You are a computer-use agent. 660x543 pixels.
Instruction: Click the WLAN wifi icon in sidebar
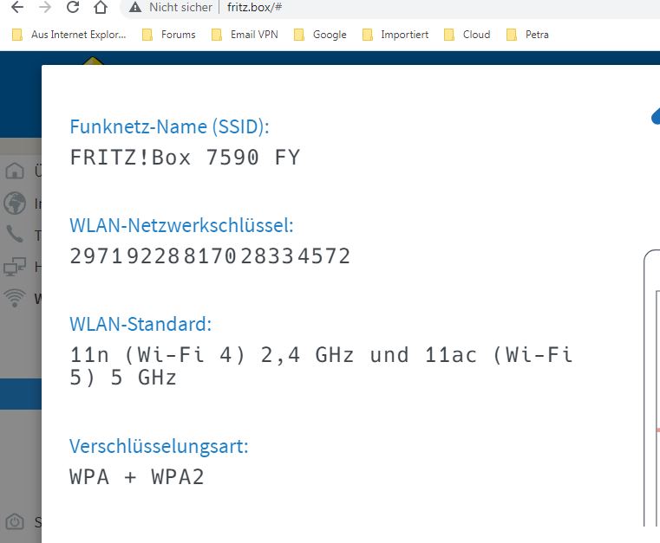(x=15, y=298)
